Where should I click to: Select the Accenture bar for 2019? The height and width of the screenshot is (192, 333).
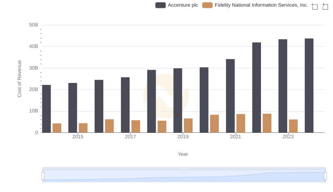[x=178, y=100]
